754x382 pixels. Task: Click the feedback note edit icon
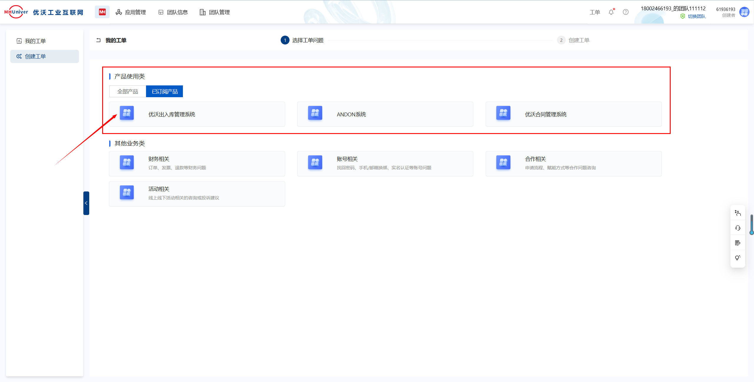coord(738,243)
